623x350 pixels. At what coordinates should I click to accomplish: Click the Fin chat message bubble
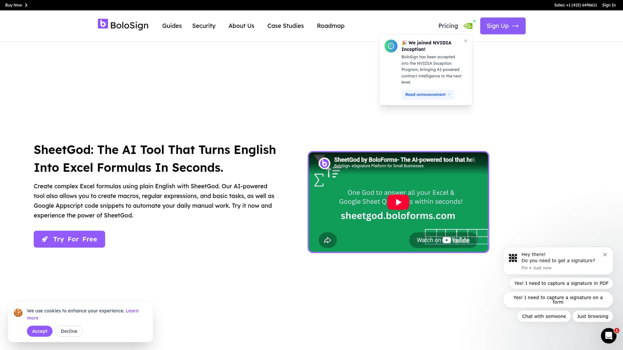click(x=558, y=261)
